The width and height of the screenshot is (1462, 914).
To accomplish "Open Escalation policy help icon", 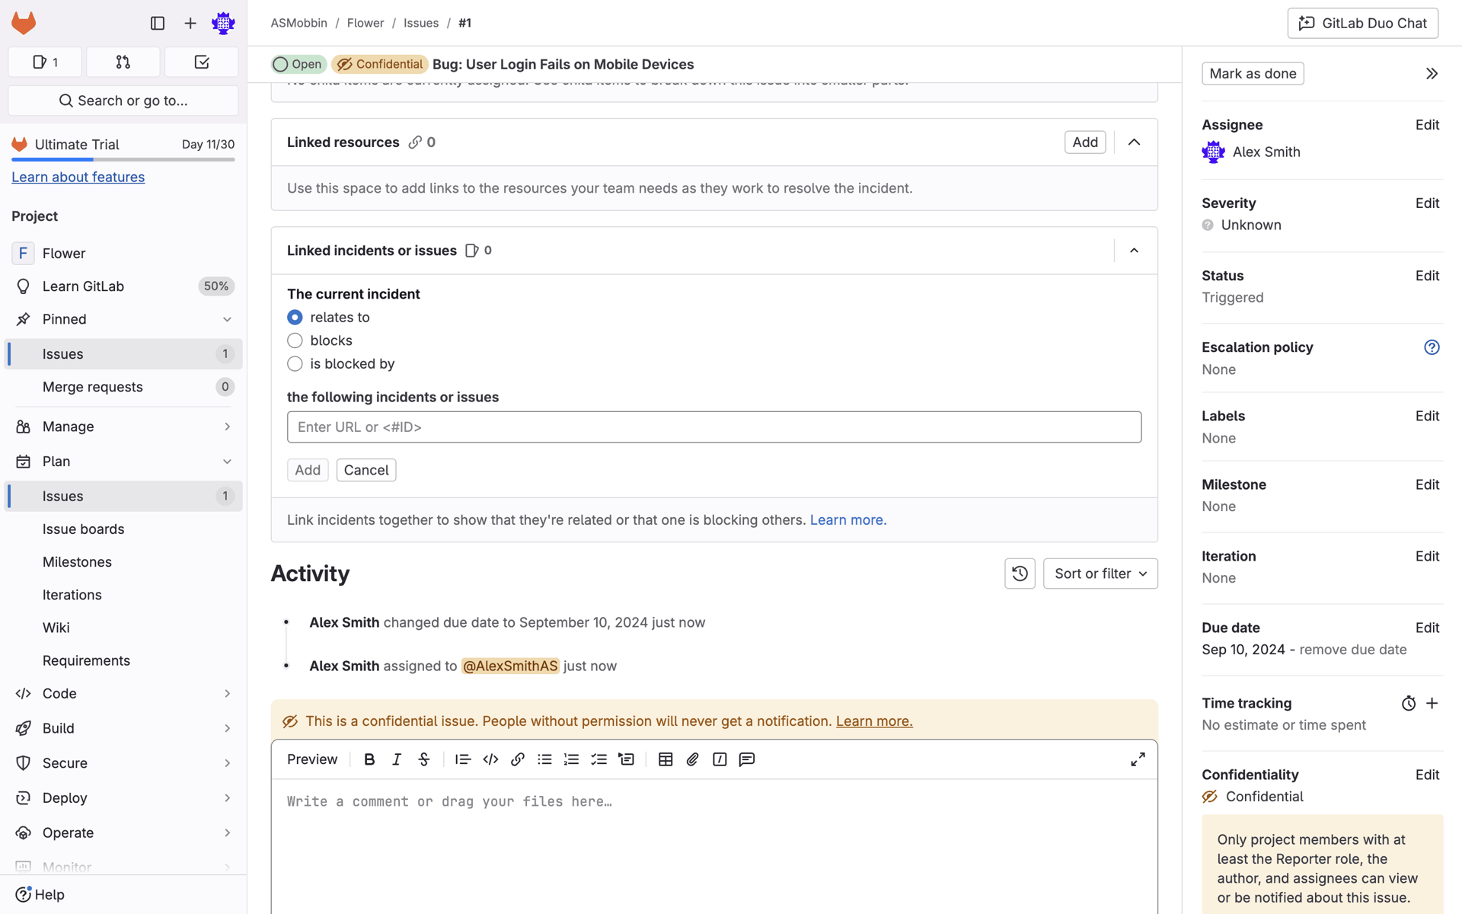I will (1432, 347).
